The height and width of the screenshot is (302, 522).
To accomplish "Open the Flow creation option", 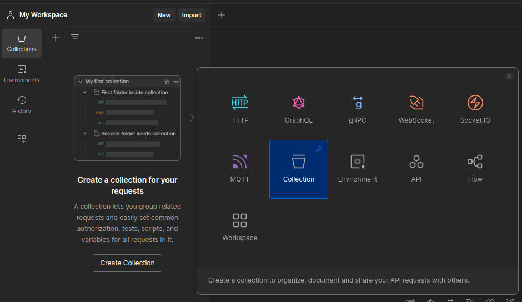I will tap(475, 168).
